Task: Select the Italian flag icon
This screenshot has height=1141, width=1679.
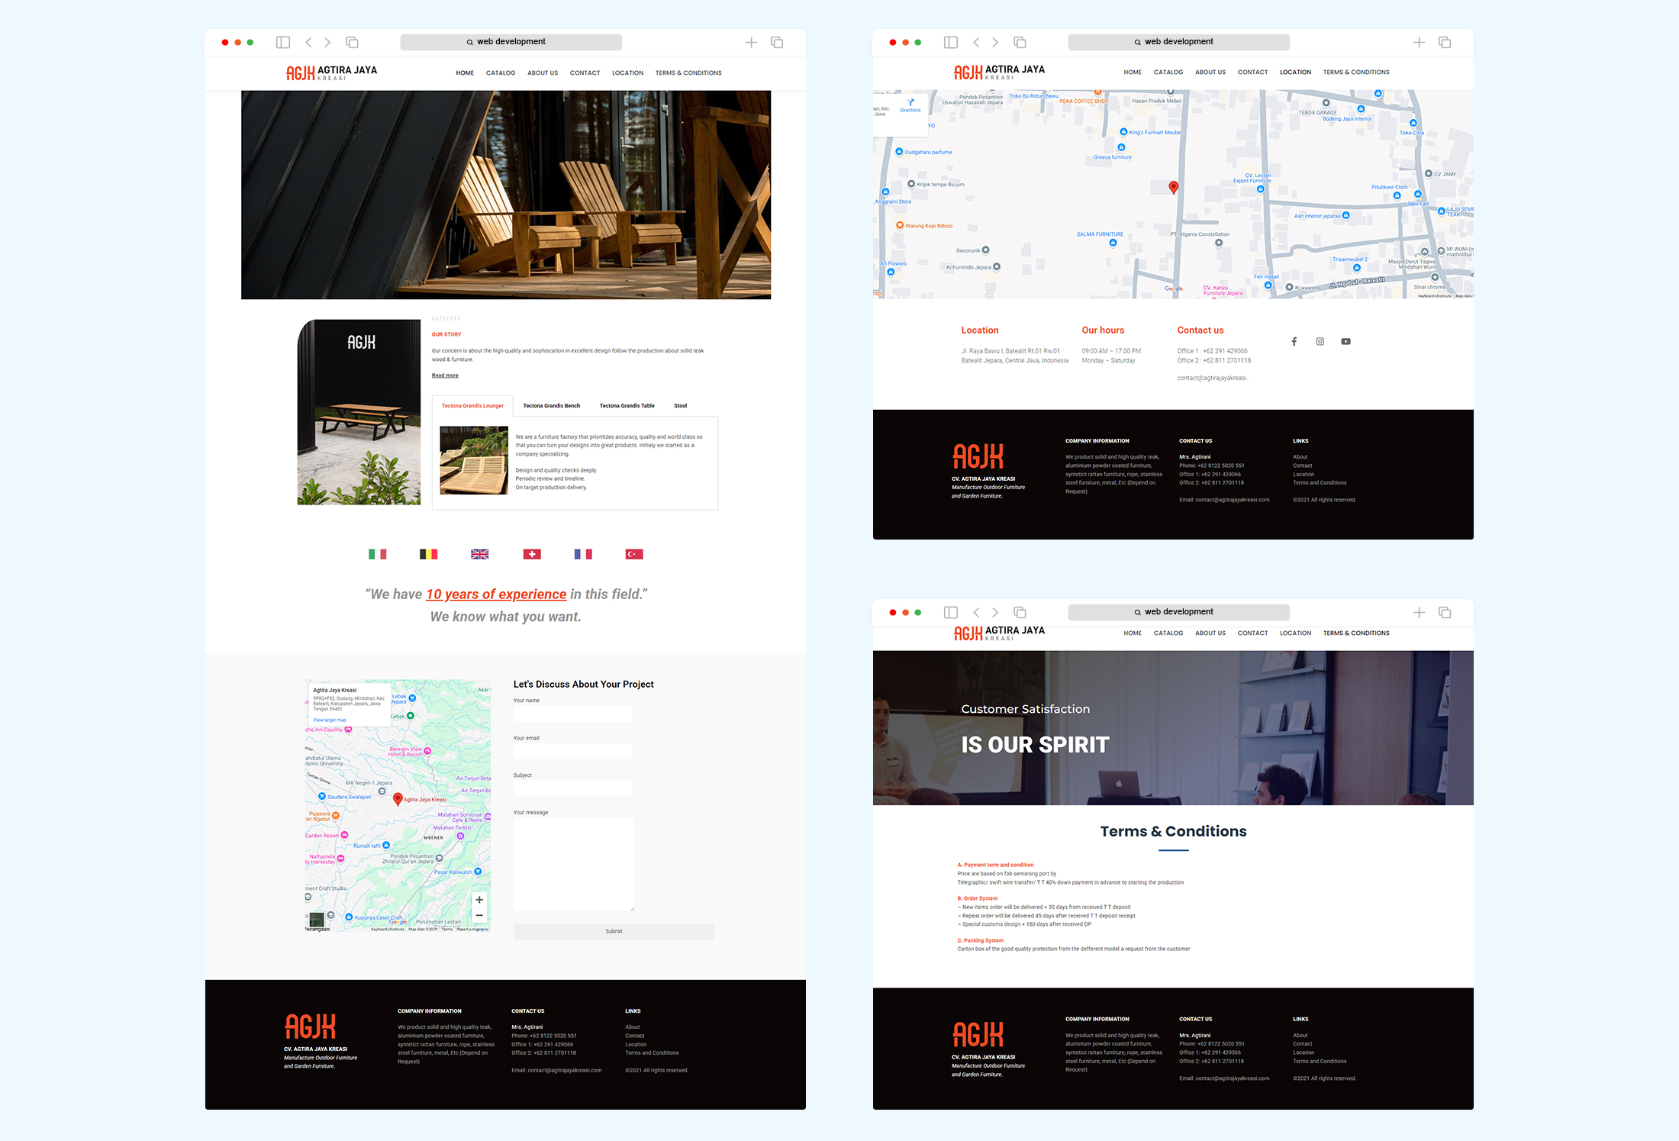Action: [377, 554]
